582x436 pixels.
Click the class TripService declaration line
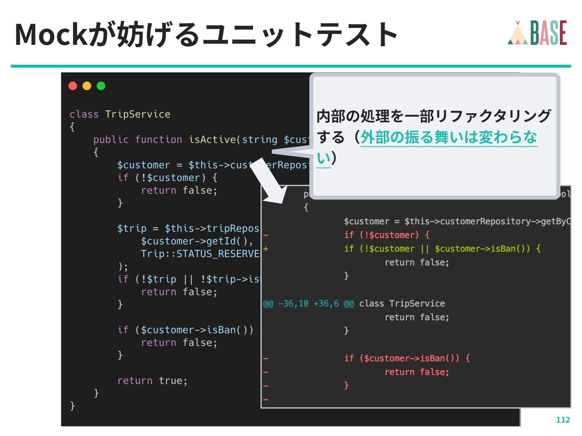point(120,114)
